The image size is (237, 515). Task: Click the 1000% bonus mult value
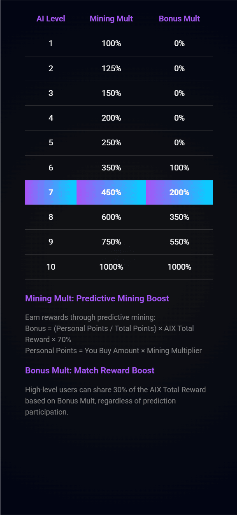179,267
